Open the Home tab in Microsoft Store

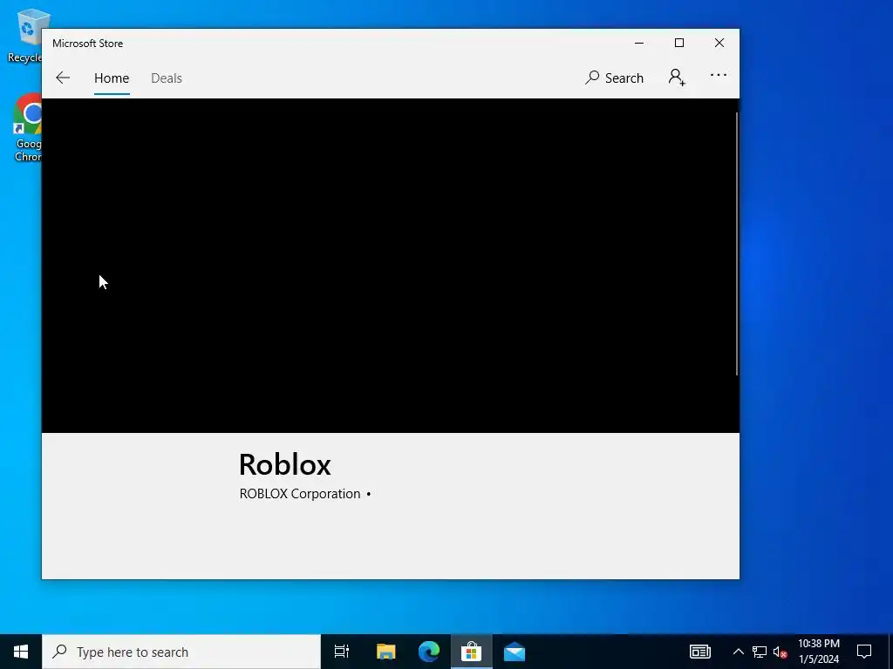pos(112,78)
